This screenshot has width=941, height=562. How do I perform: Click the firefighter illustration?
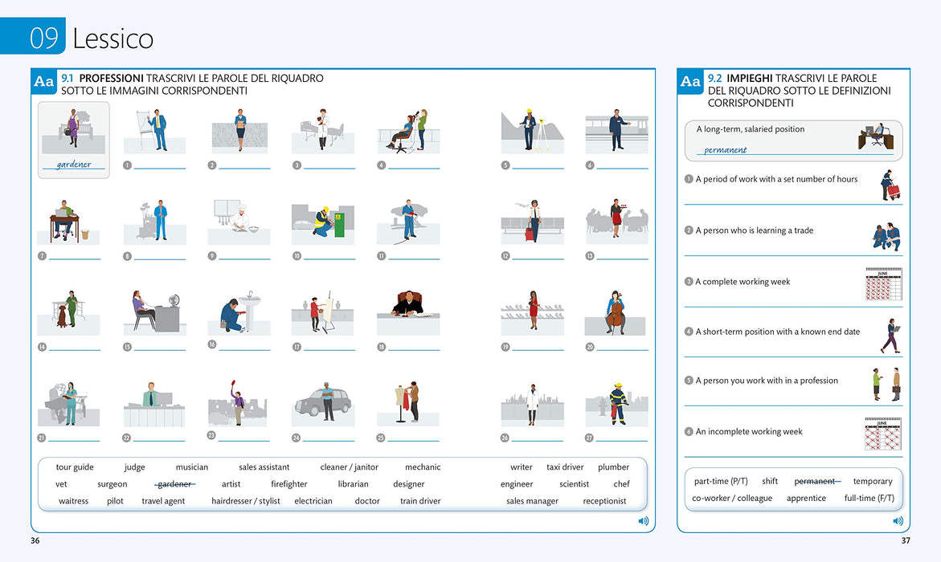(x=616, y=404)
